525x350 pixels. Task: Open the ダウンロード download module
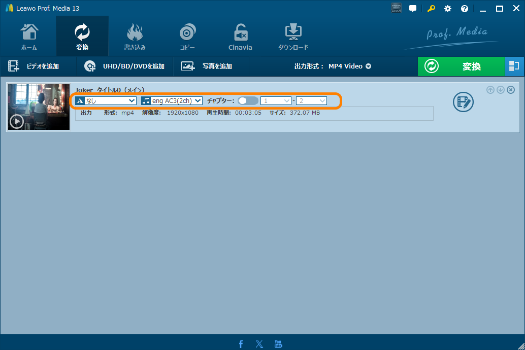[x=293, y=36]
